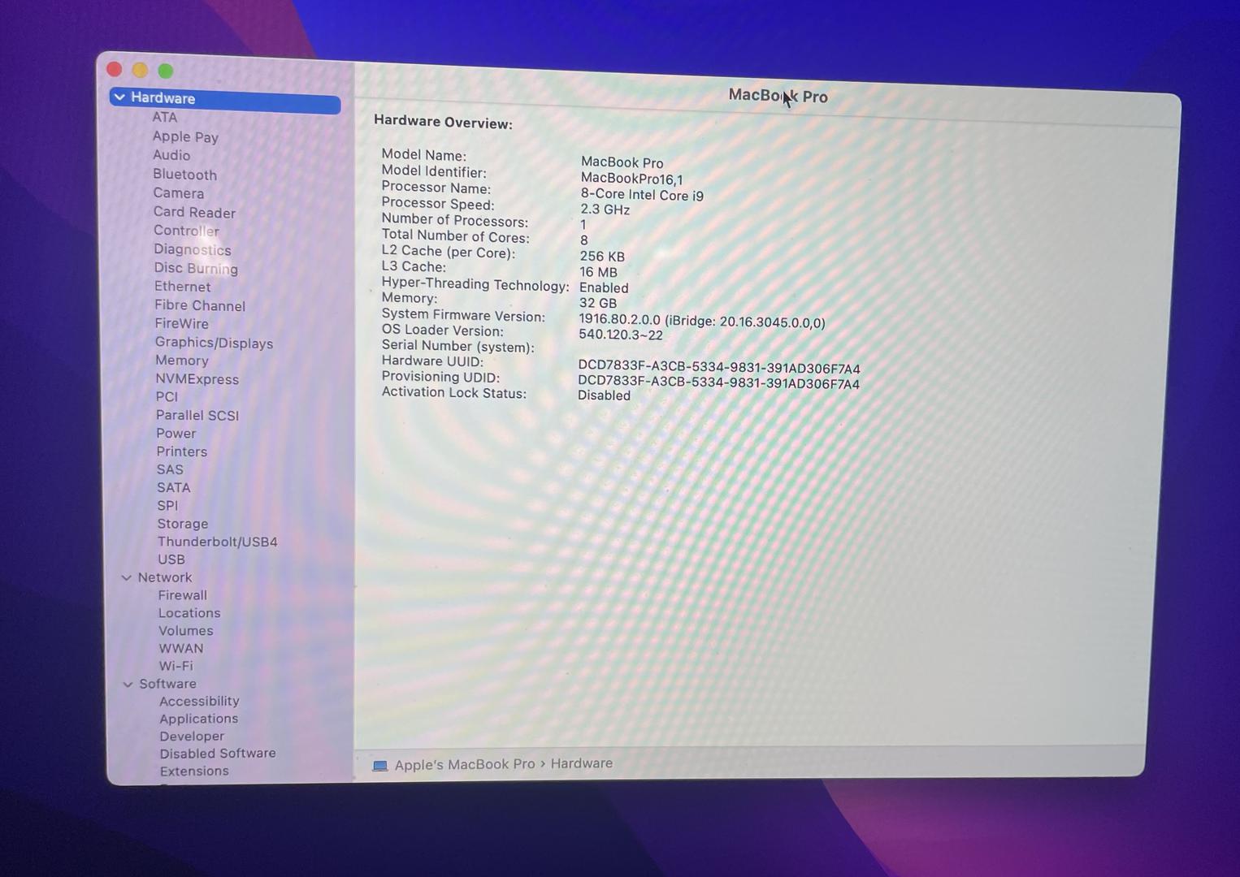This screenshot has width=1240, height=877.
Task: Select Ethernet in the sidebar
Action: tap(182, 287)
